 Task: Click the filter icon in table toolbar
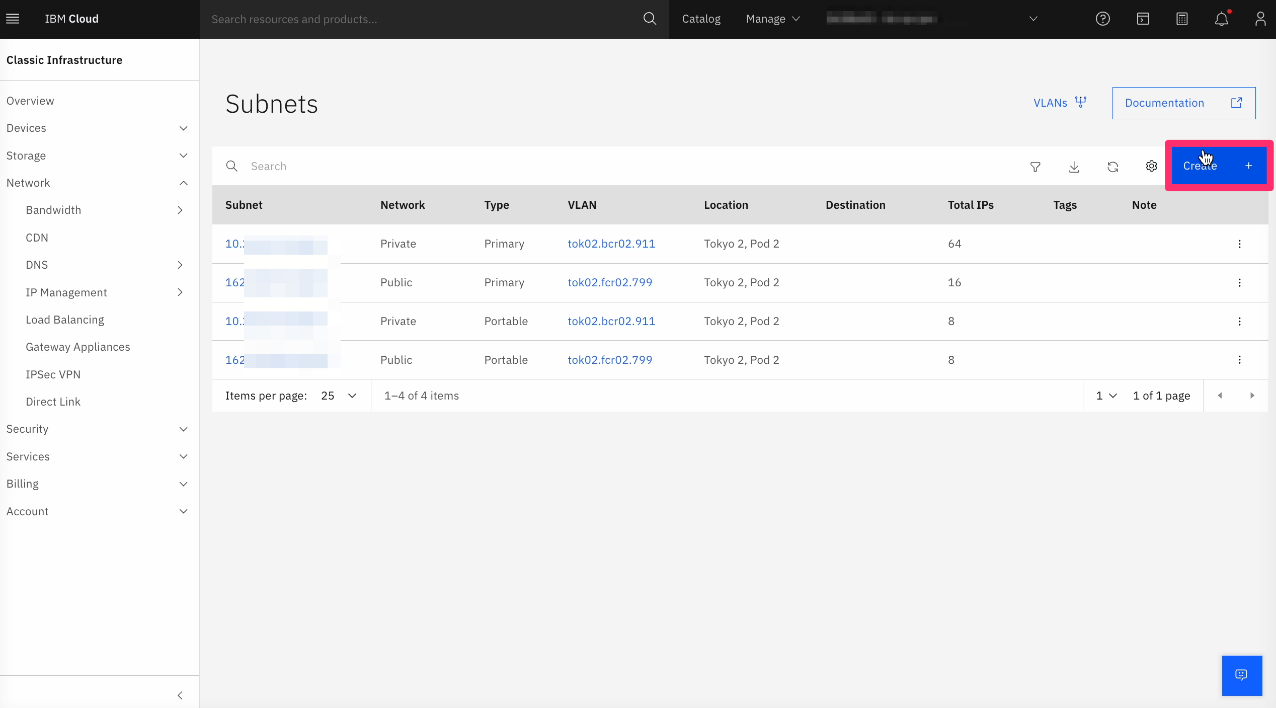coord(1035,167)
